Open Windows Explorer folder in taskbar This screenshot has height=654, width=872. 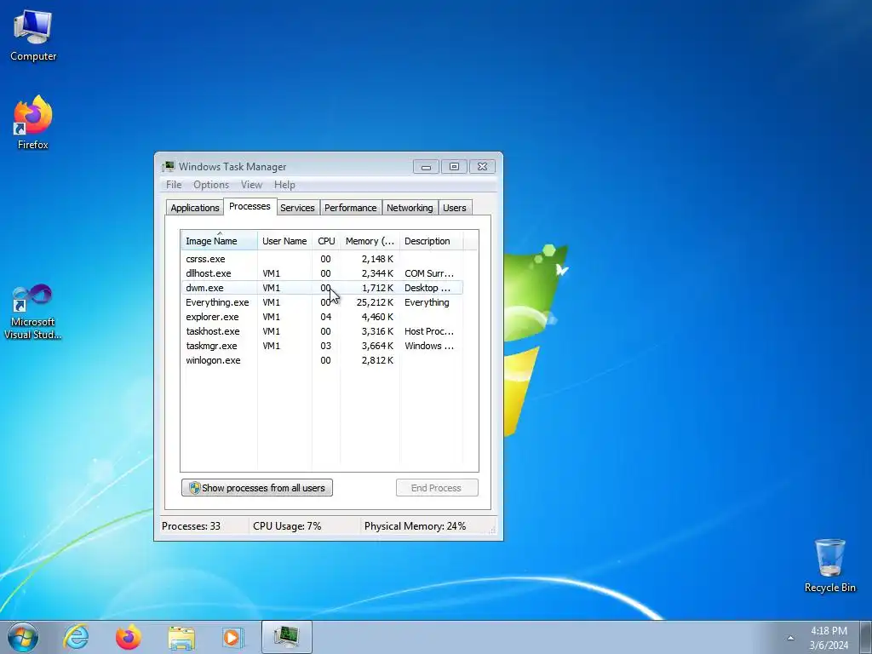pyautogui.click(x=181, y=637)
